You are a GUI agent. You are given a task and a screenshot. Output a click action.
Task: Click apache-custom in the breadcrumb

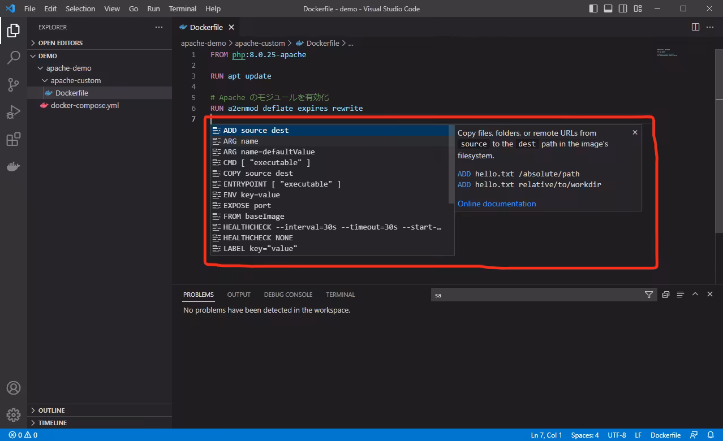pyautogui.click(x=260, y=43)
